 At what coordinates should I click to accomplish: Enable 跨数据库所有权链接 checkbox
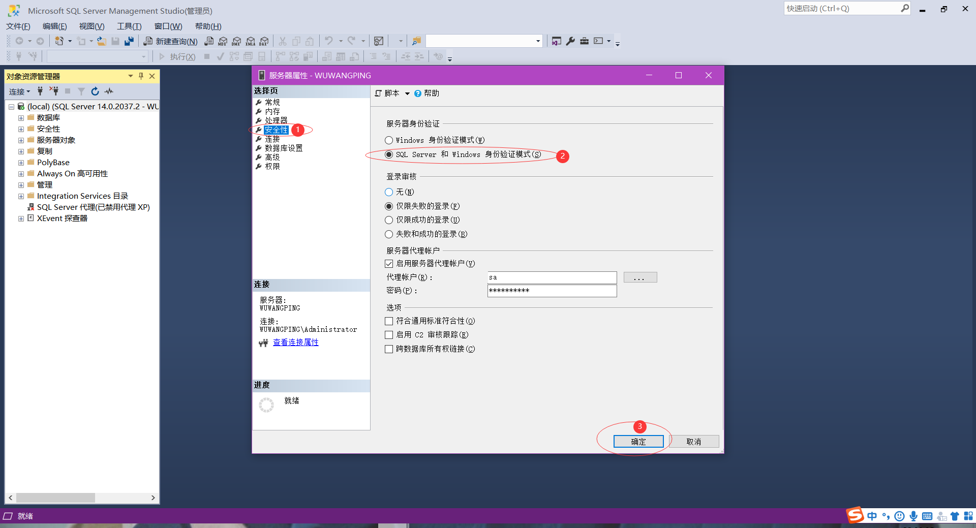pos(389,349)
